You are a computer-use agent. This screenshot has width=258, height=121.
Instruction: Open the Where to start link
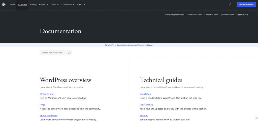[x=47, y=94]
